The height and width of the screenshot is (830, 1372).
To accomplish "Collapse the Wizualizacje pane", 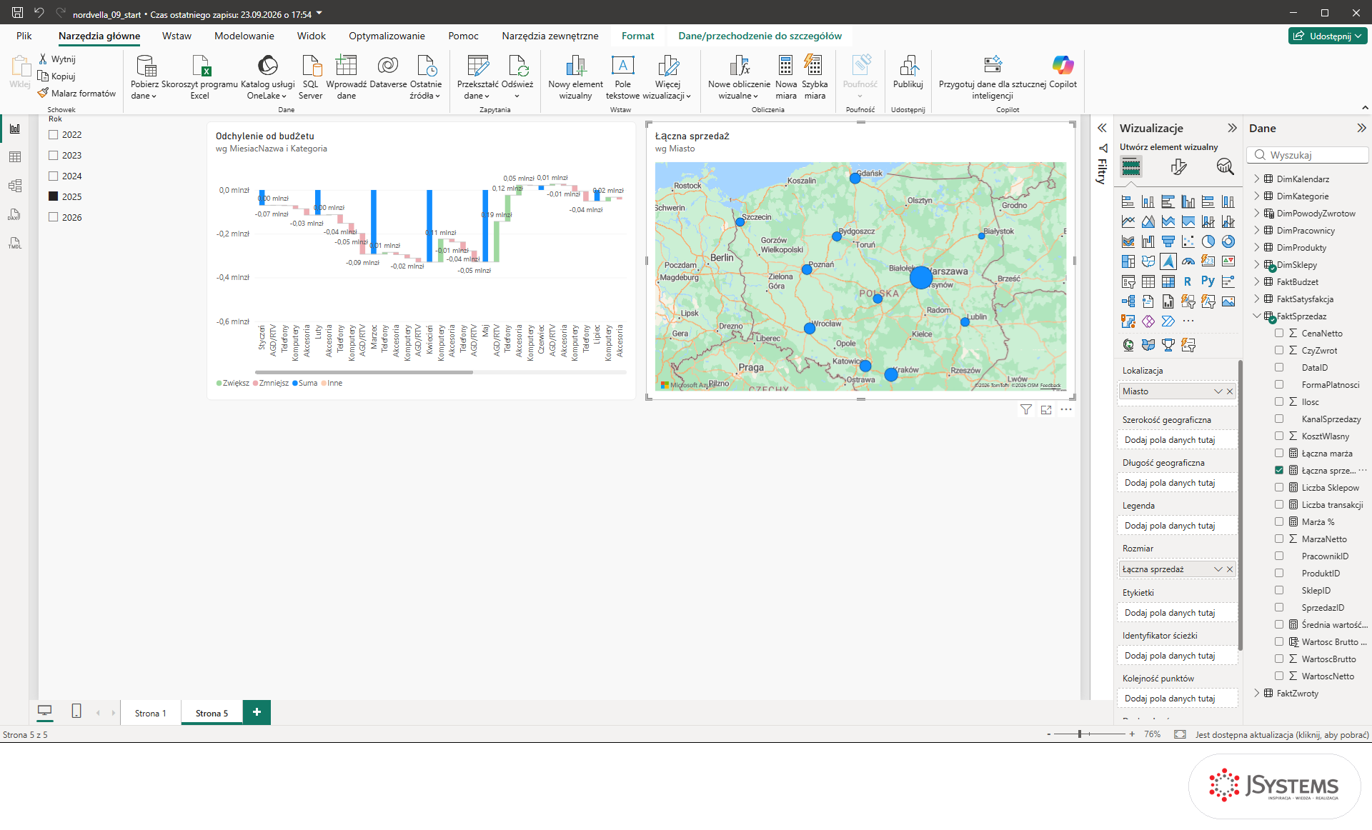I will click(x=1232, y=129).
